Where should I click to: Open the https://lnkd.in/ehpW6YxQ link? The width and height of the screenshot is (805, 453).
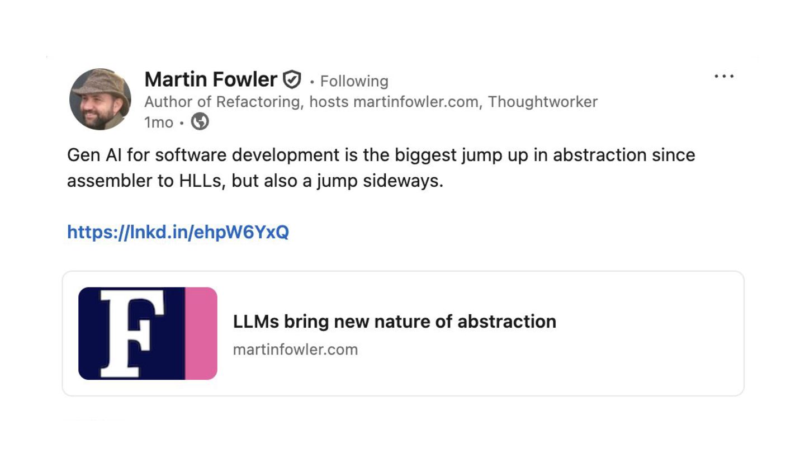178,232
